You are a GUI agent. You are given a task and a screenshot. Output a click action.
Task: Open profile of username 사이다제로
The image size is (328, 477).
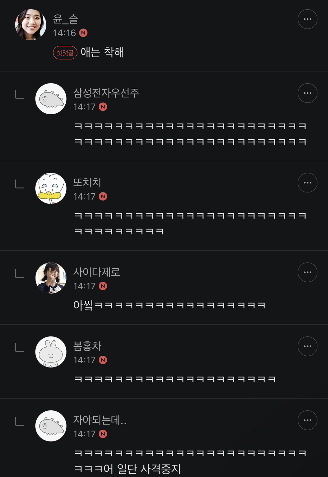click(x=96, y=272)
